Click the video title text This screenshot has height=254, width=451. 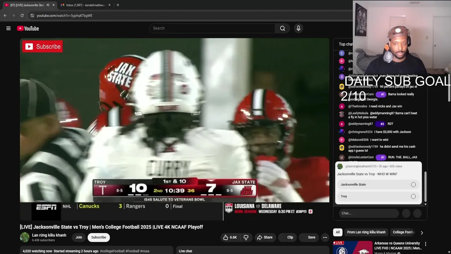111,227
